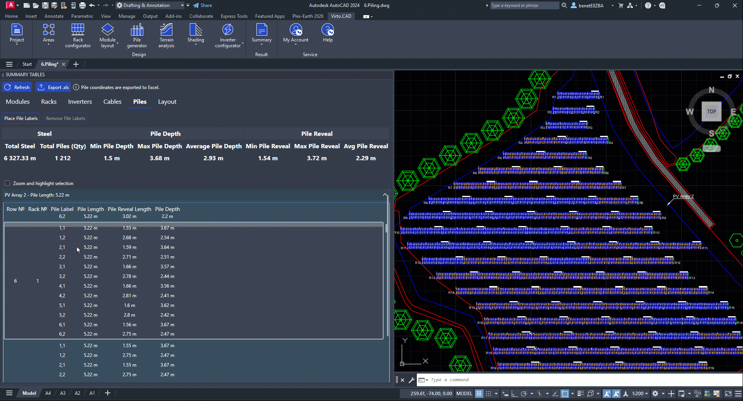
Task: Open the annotation scale 1:200 dropdown
Action: tap(640, 394)
